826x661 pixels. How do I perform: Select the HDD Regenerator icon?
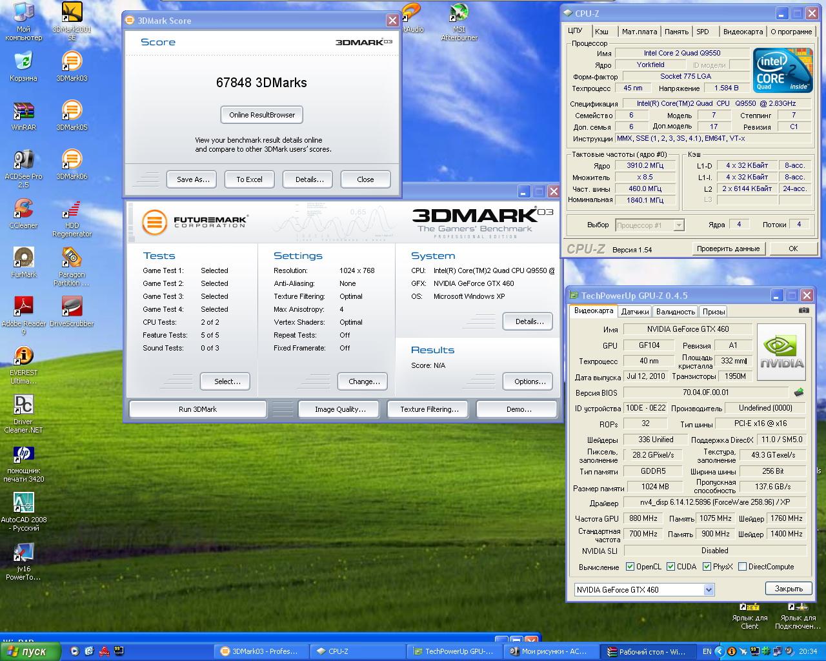[x=72, y=218]
